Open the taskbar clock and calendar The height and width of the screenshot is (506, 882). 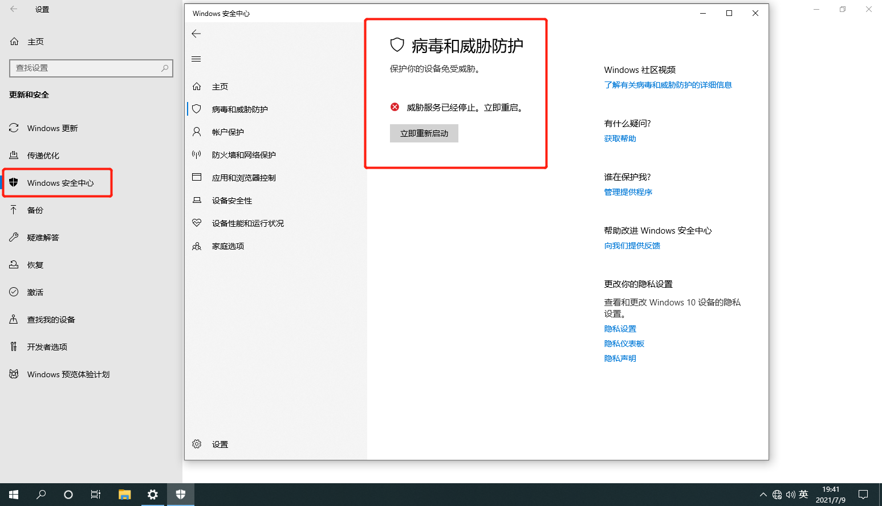[x=831, y=495]
